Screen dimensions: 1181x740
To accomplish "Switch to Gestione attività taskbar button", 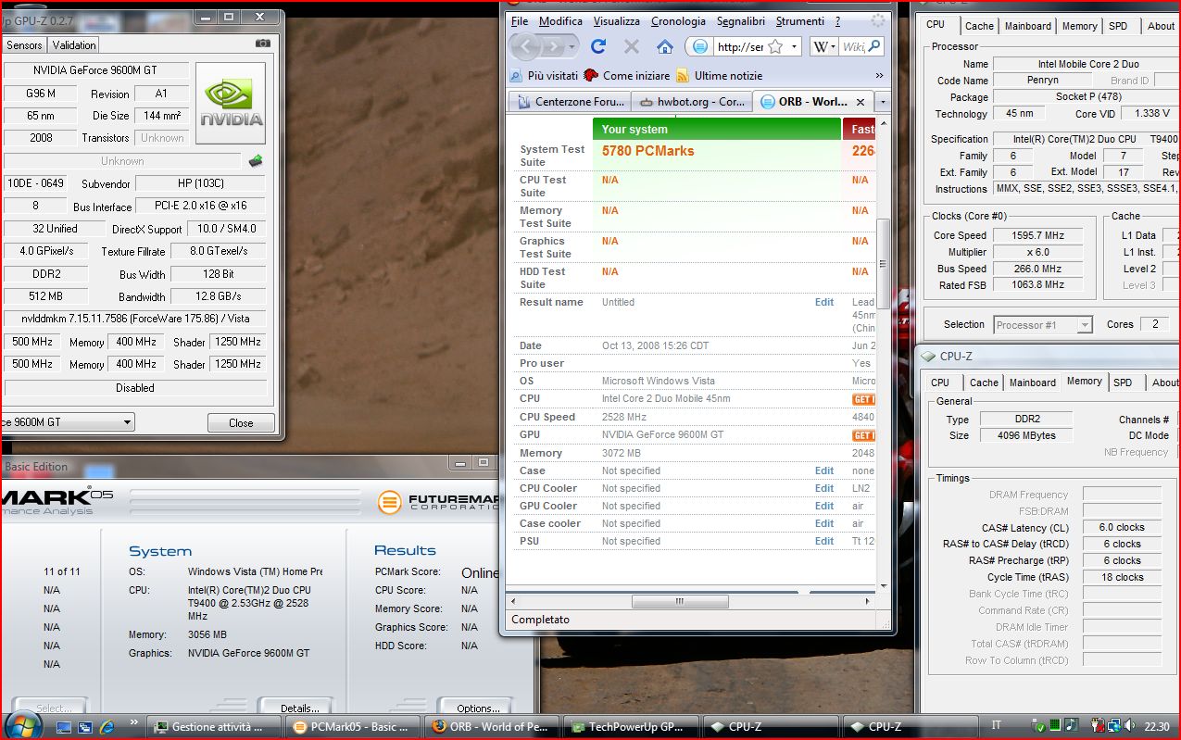I will tap(215, 727).
